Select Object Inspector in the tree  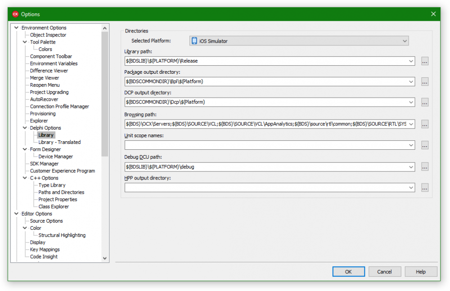click(48, 35)
